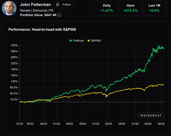Click the 09/23 x-axis date label
Viewport: 171px width, 136px height.
click(x=44, y=124)
